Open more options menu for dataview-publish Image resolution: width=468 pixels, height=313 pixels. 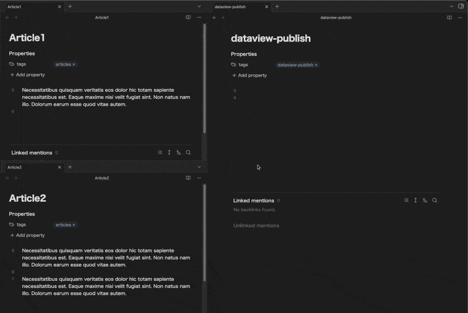pos(460,18)
